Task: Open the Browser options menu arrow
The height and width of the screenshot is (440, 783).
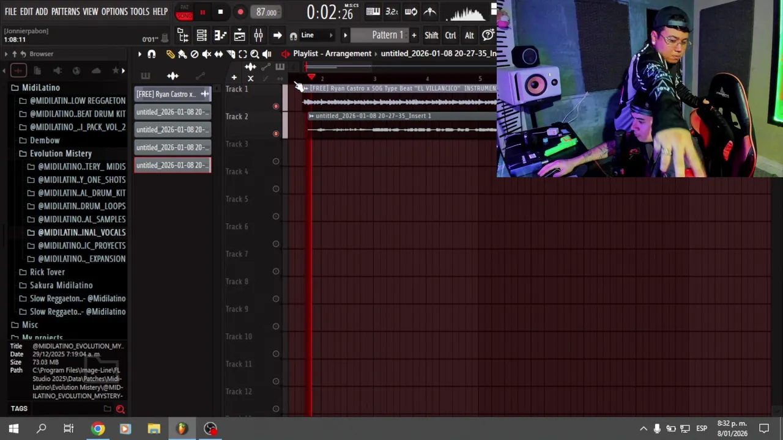Action: [x=6, y=54]
